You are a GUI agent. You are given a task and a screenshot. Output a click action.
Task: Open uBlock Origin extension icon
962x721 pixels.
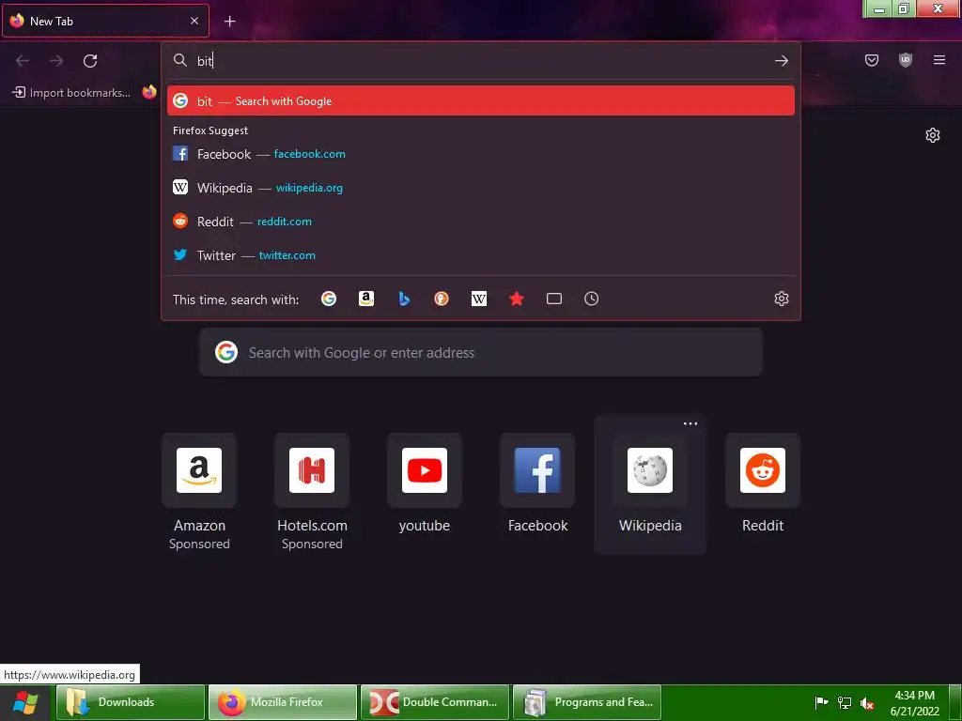[x=905, y=60]
